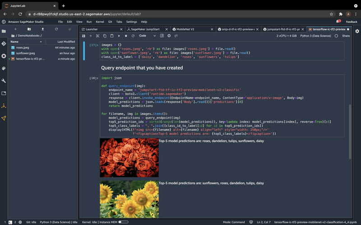
Task: Open notifications bell icon
Action: (x=338, y=21)
